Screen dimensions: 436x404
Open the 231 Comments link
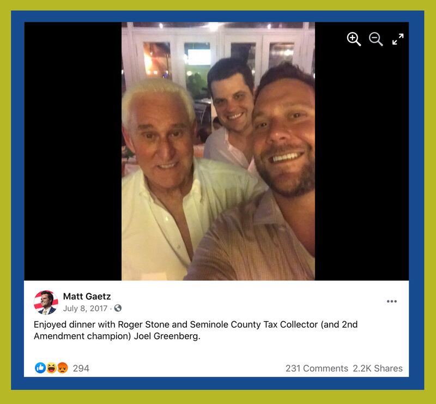point(317,368)
